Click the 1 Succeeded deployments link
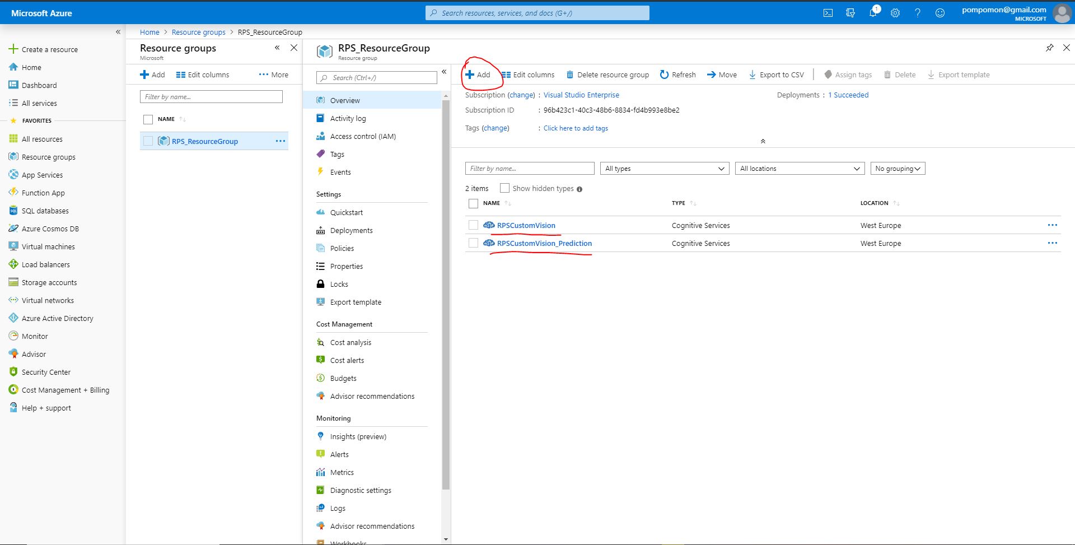The image size is (1075, 545). pyautogui.click(x=848, y=95)
